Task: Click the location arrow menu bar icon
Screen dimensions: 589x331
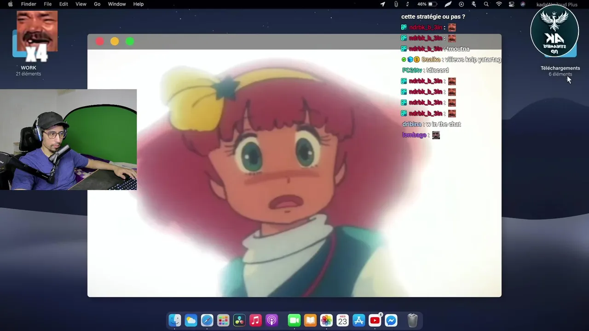Action: click(382, 4)
